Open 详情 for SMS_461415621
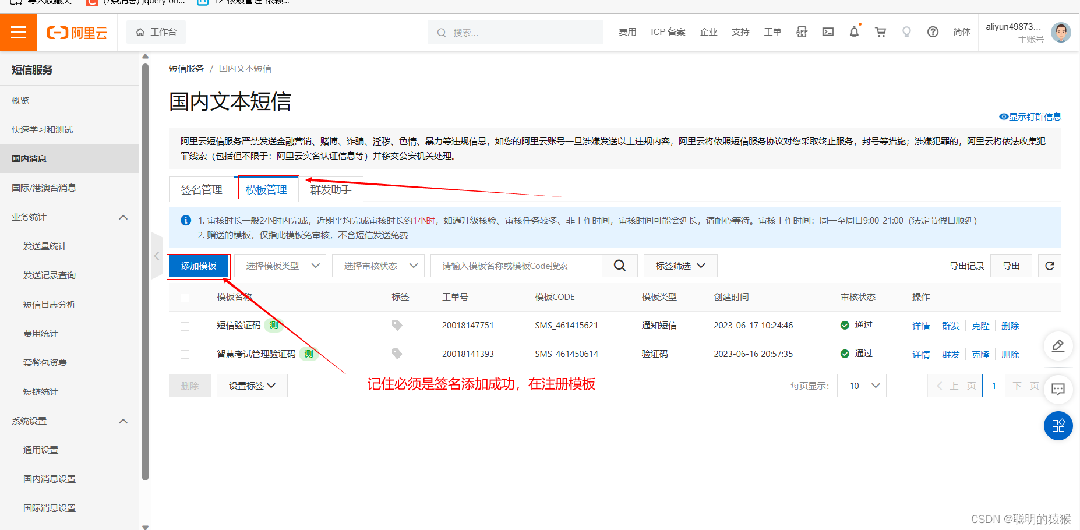Viewport: 1080px width, 530px height. pos(921,326)
